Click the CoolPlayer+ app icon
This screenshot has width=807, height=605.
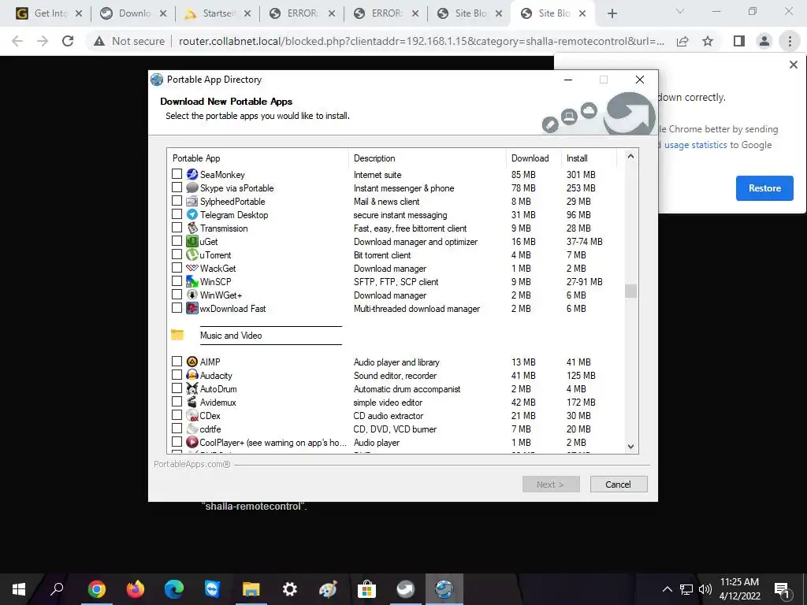(192, 442)
